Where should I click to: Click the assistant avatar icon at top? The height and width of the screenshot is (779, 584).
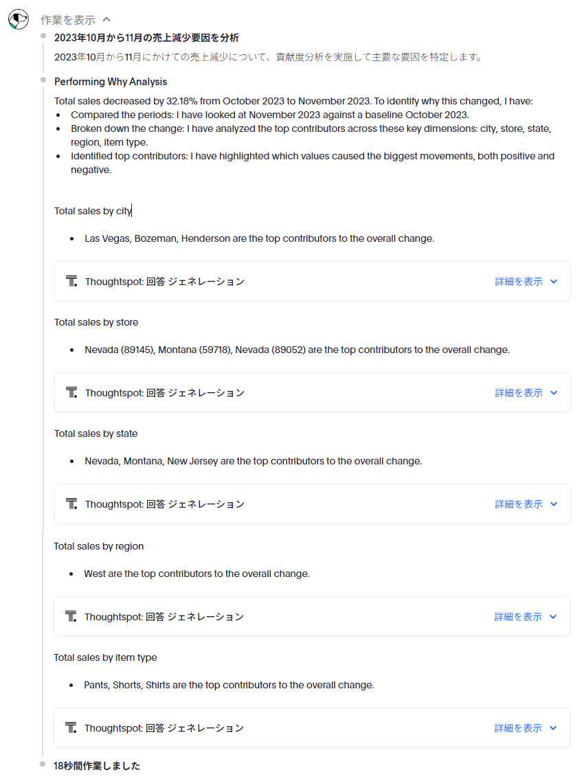coord(19,19)
